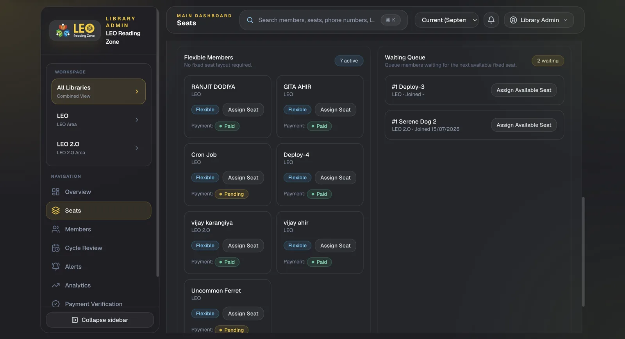Screen dimensions: 625x339
Task: Click the Seats layers icon in navigation
Action: [56, 211]
